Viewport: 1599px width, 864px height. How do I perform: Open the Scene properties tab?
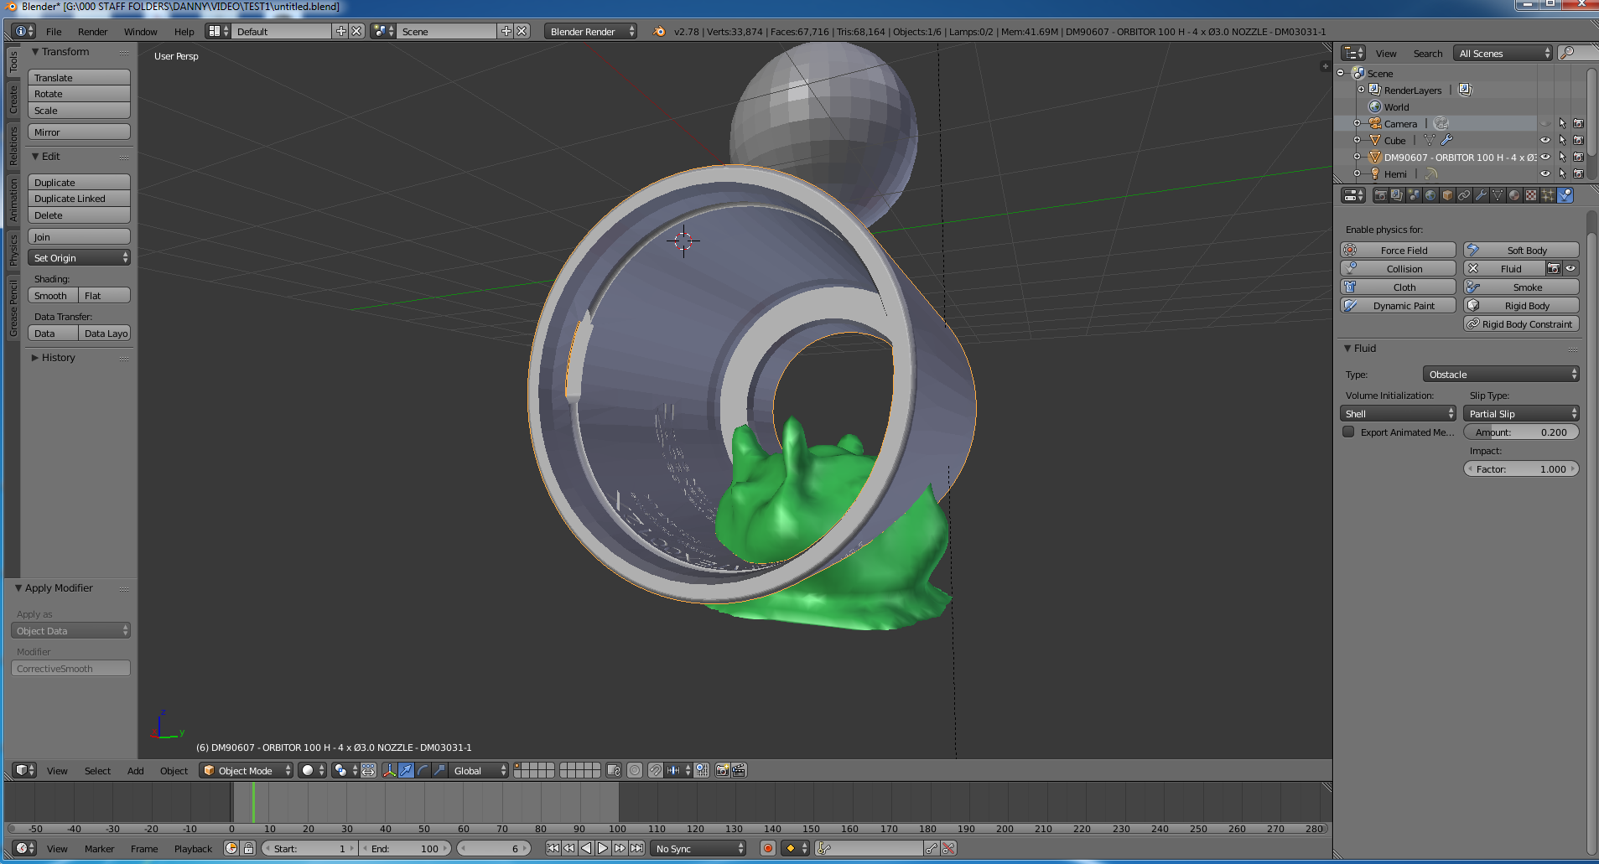1414,195
